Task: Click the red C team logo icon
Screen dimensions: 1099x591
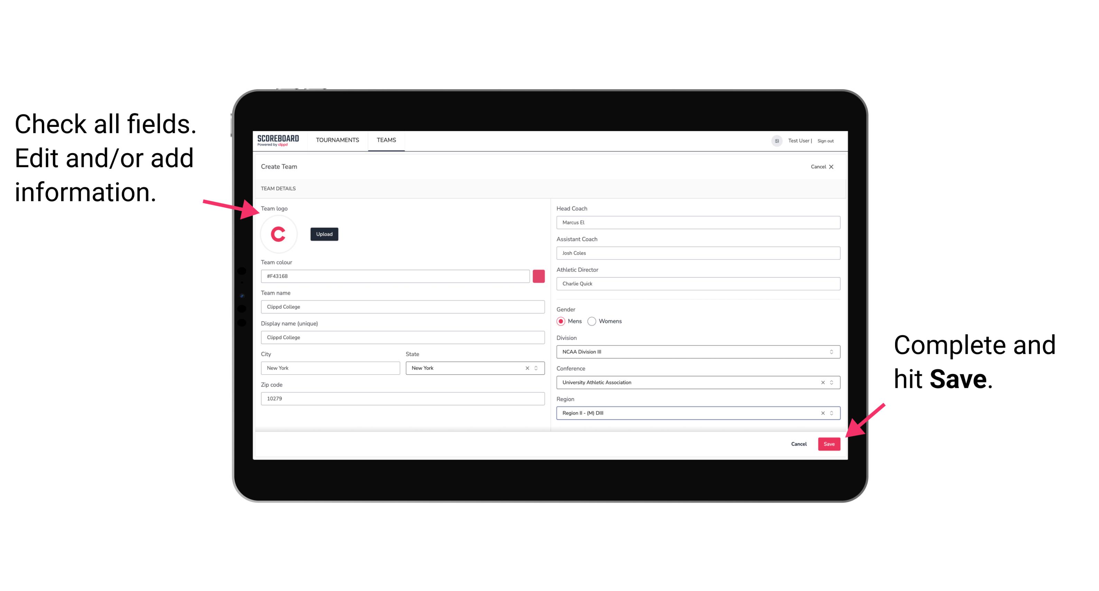Action: click(278, 234)
